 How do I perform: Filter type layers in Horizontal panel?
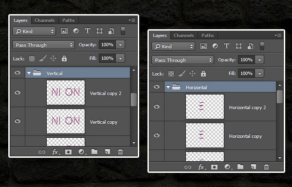(227, 46)
